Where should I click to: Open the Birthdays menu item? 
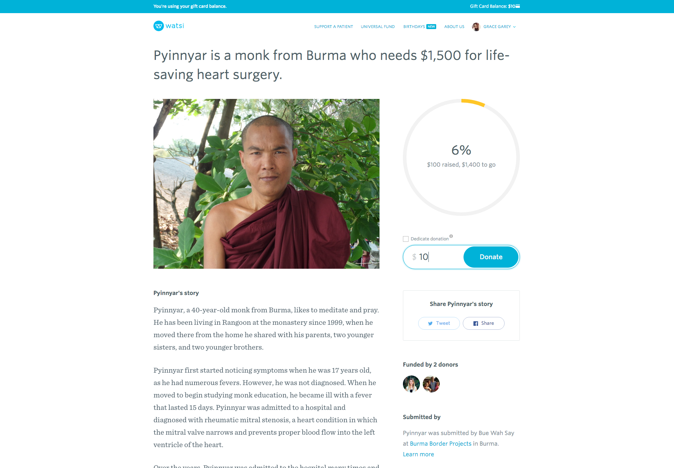414,27
